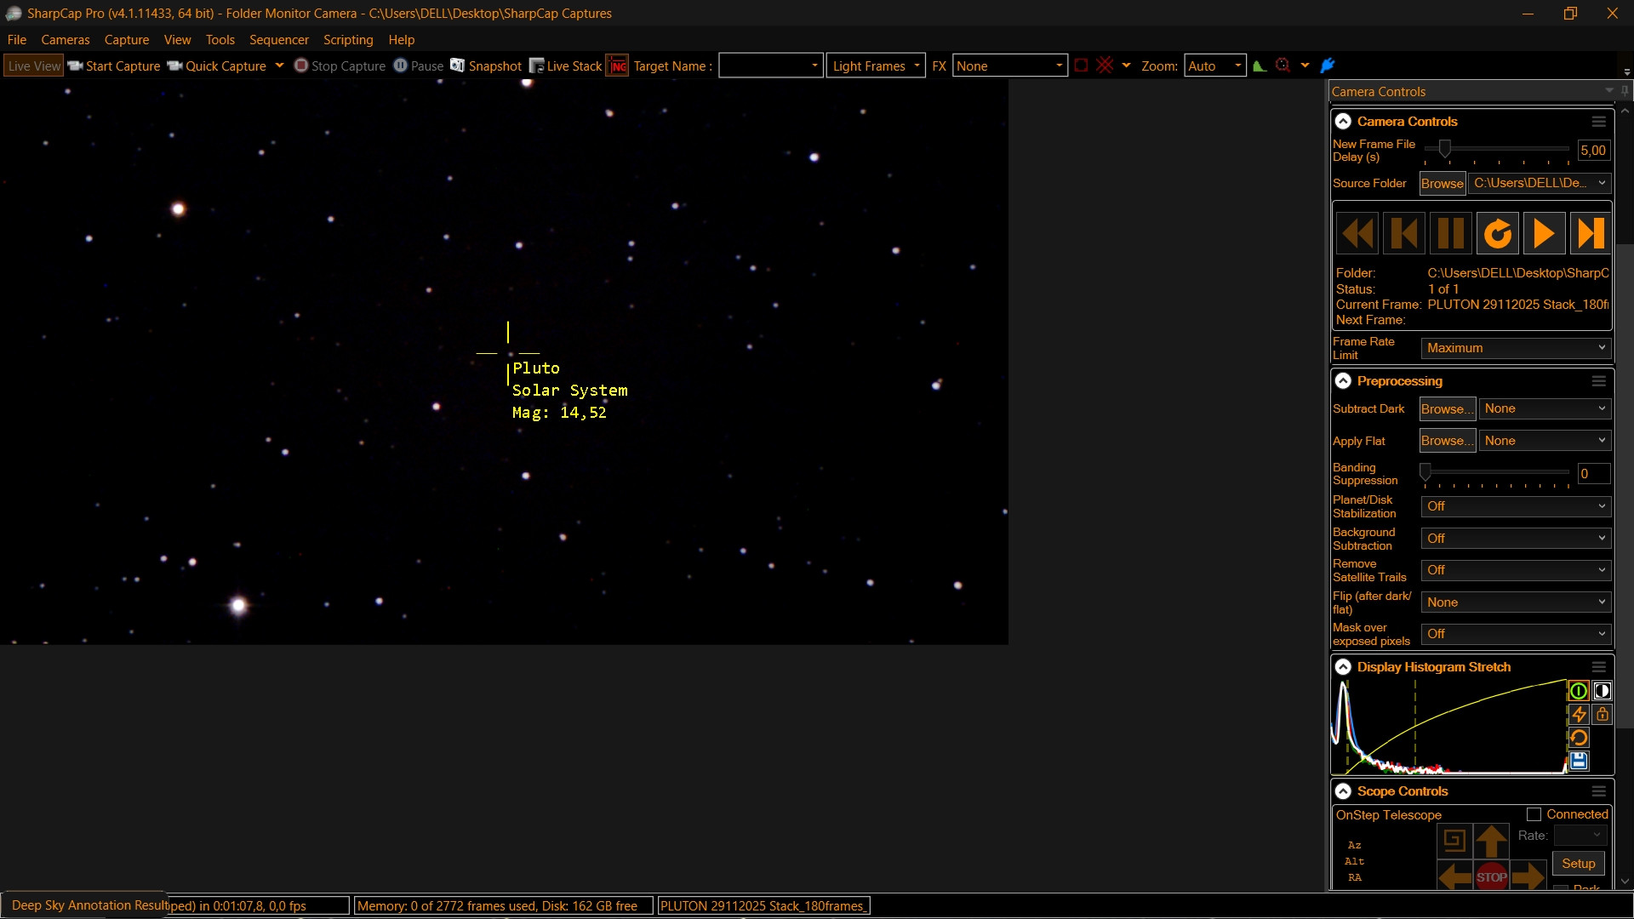The width and height of the screenshot is (1634, 919).
Task: Open the Subtract Dark dropdown
Action: pyautogui.click(x=1545, y=409)
